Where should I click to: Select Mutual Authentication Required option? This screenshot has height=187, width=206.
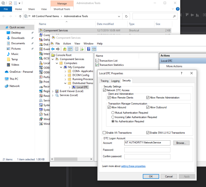click(x=113, y=113)
